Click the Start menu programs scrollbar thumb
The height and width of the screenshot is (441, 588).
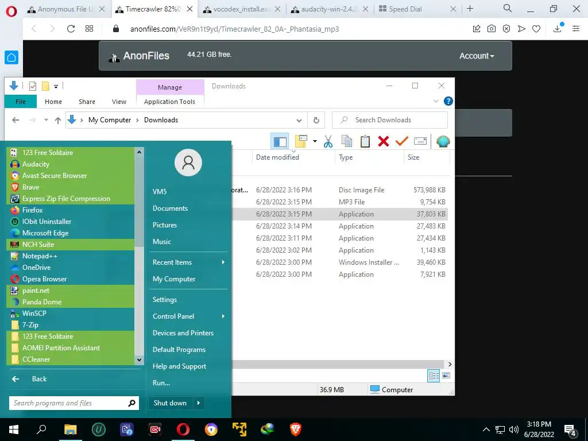pos(139,203)
